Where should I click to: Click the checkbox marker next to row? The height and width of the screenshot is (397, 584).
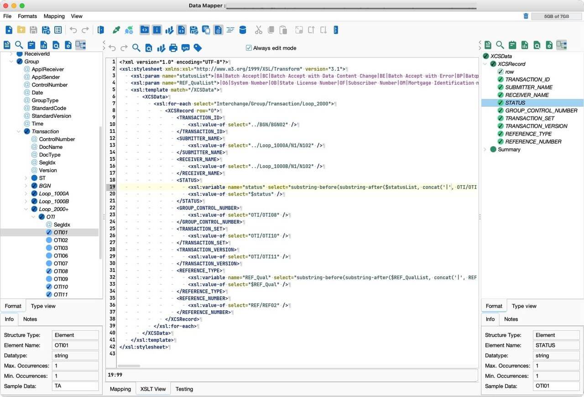click(x=501, y=72)
